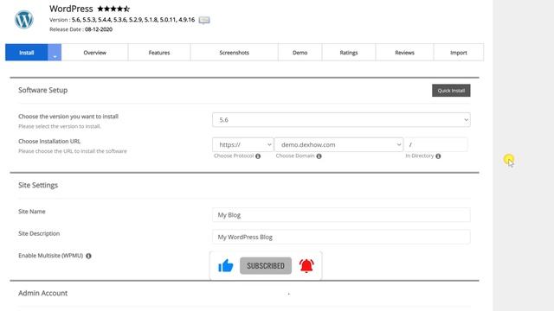Click the red notification bell icon

tap(306, 265)
